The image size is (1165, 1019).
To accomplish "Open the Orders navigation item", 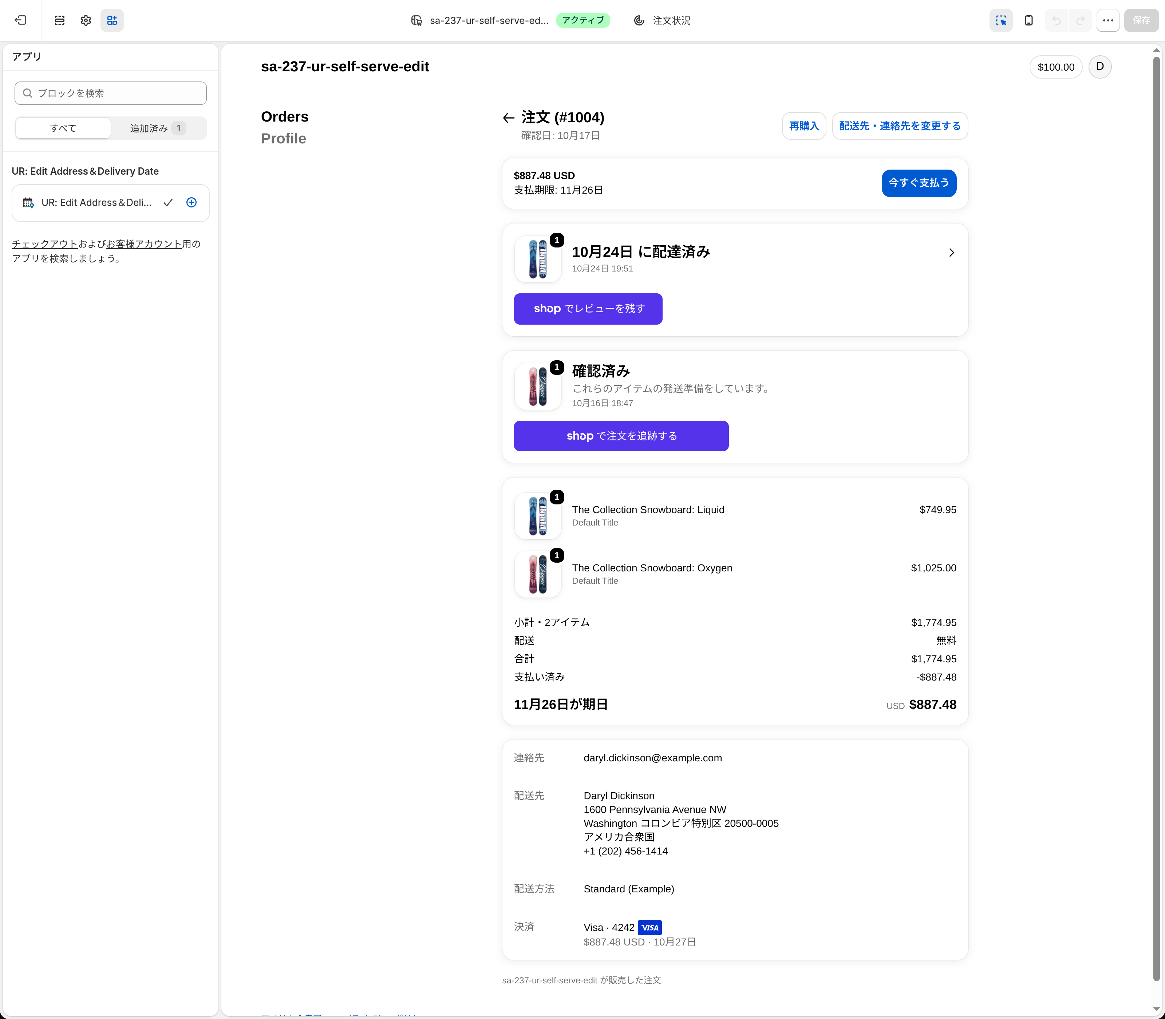I will point(284,116).
